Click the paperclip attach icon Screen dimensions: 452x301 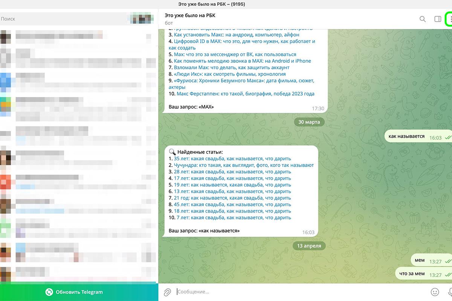click(167, 292)
